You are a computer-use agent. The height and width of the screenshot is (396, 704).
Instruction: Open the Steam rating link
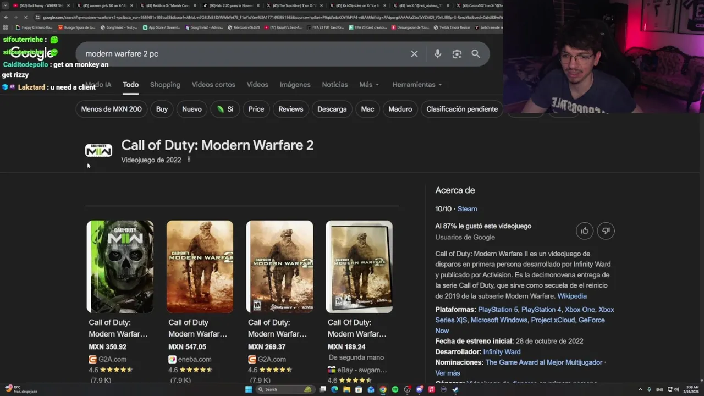click(x=467, y=208)
